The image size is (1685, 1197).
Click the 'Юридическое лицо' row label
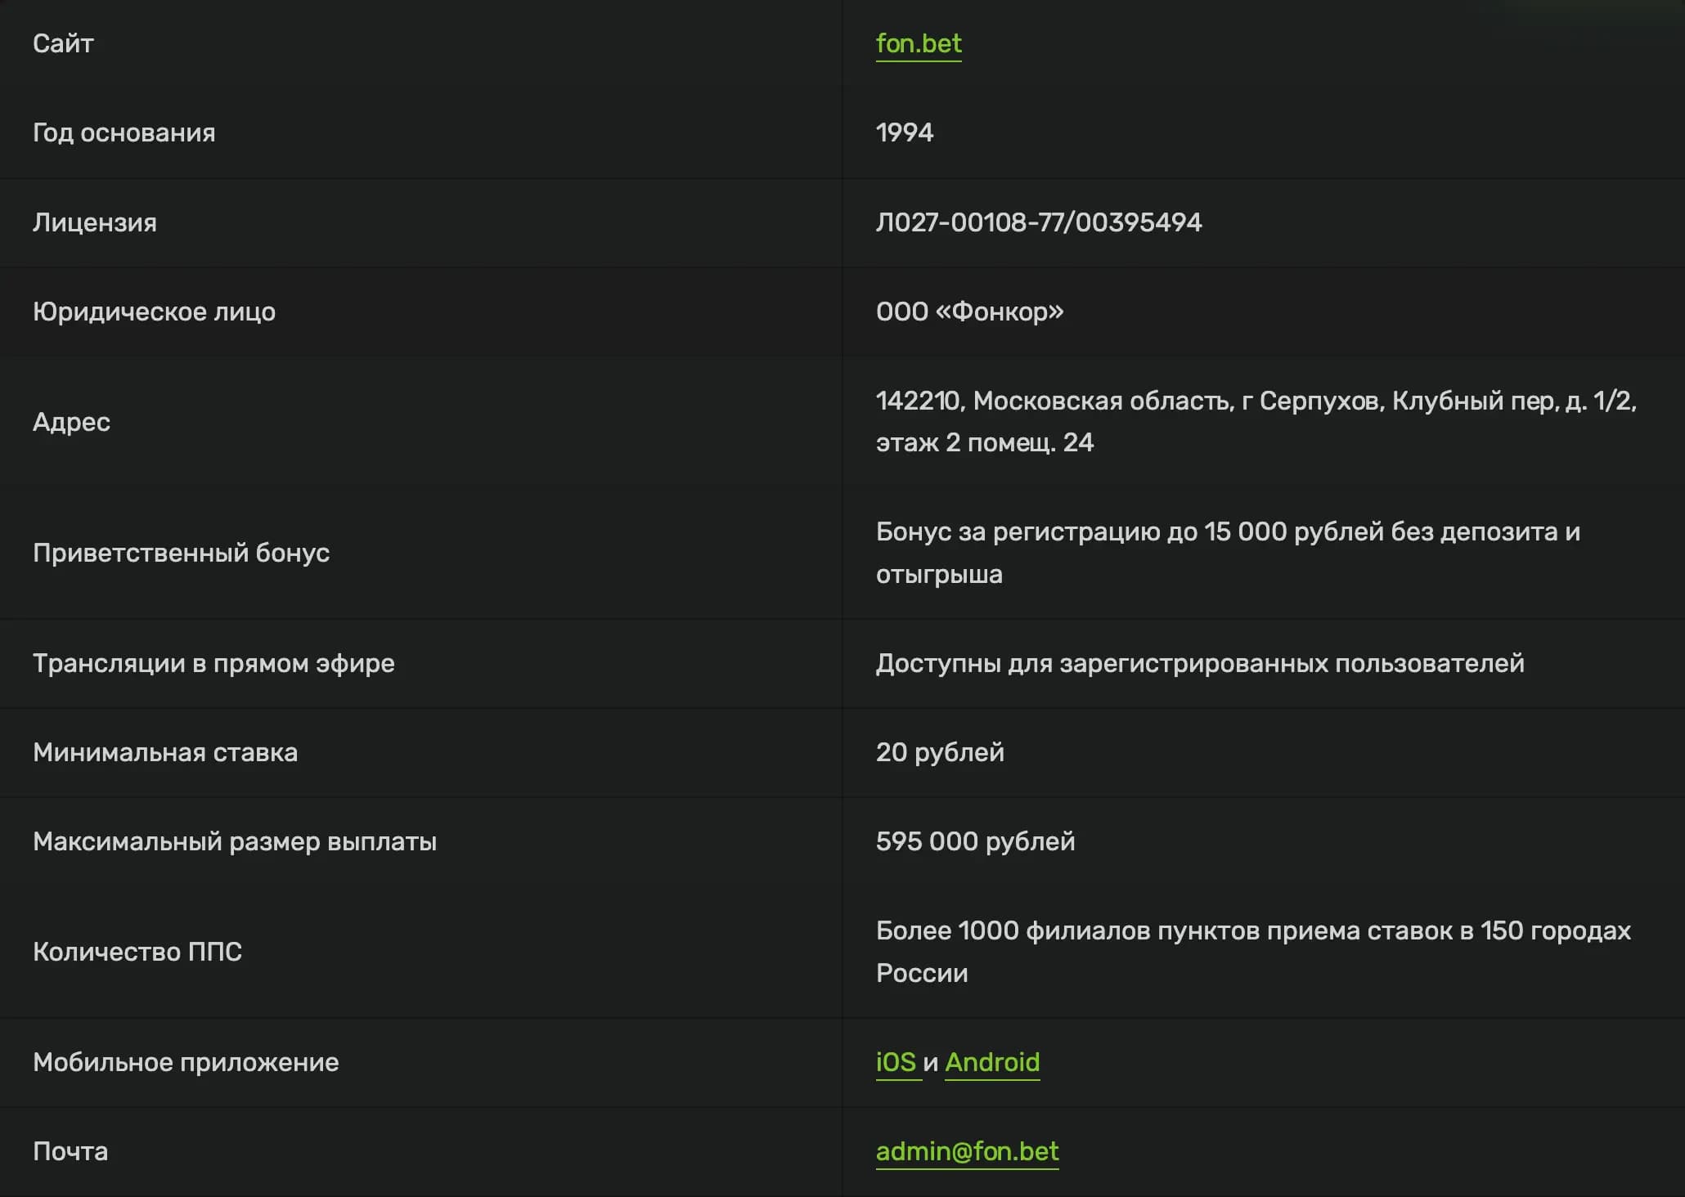tap(154, 312)
